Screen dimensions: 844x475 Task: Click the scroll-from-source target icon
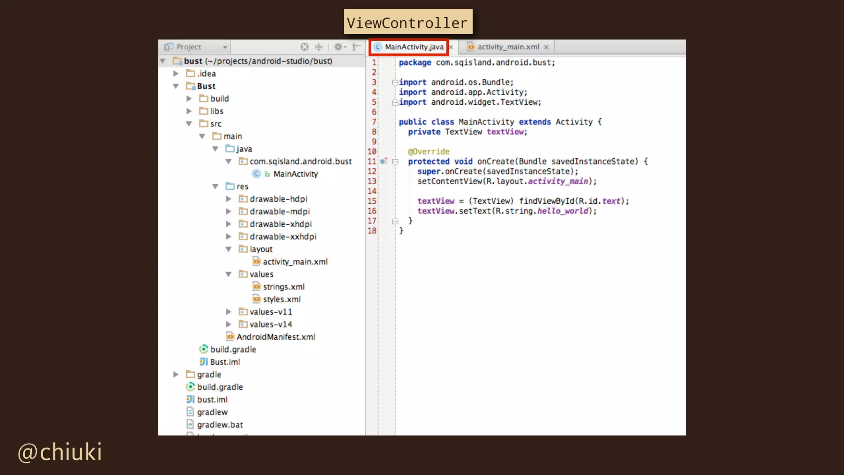tap(305, 47)
